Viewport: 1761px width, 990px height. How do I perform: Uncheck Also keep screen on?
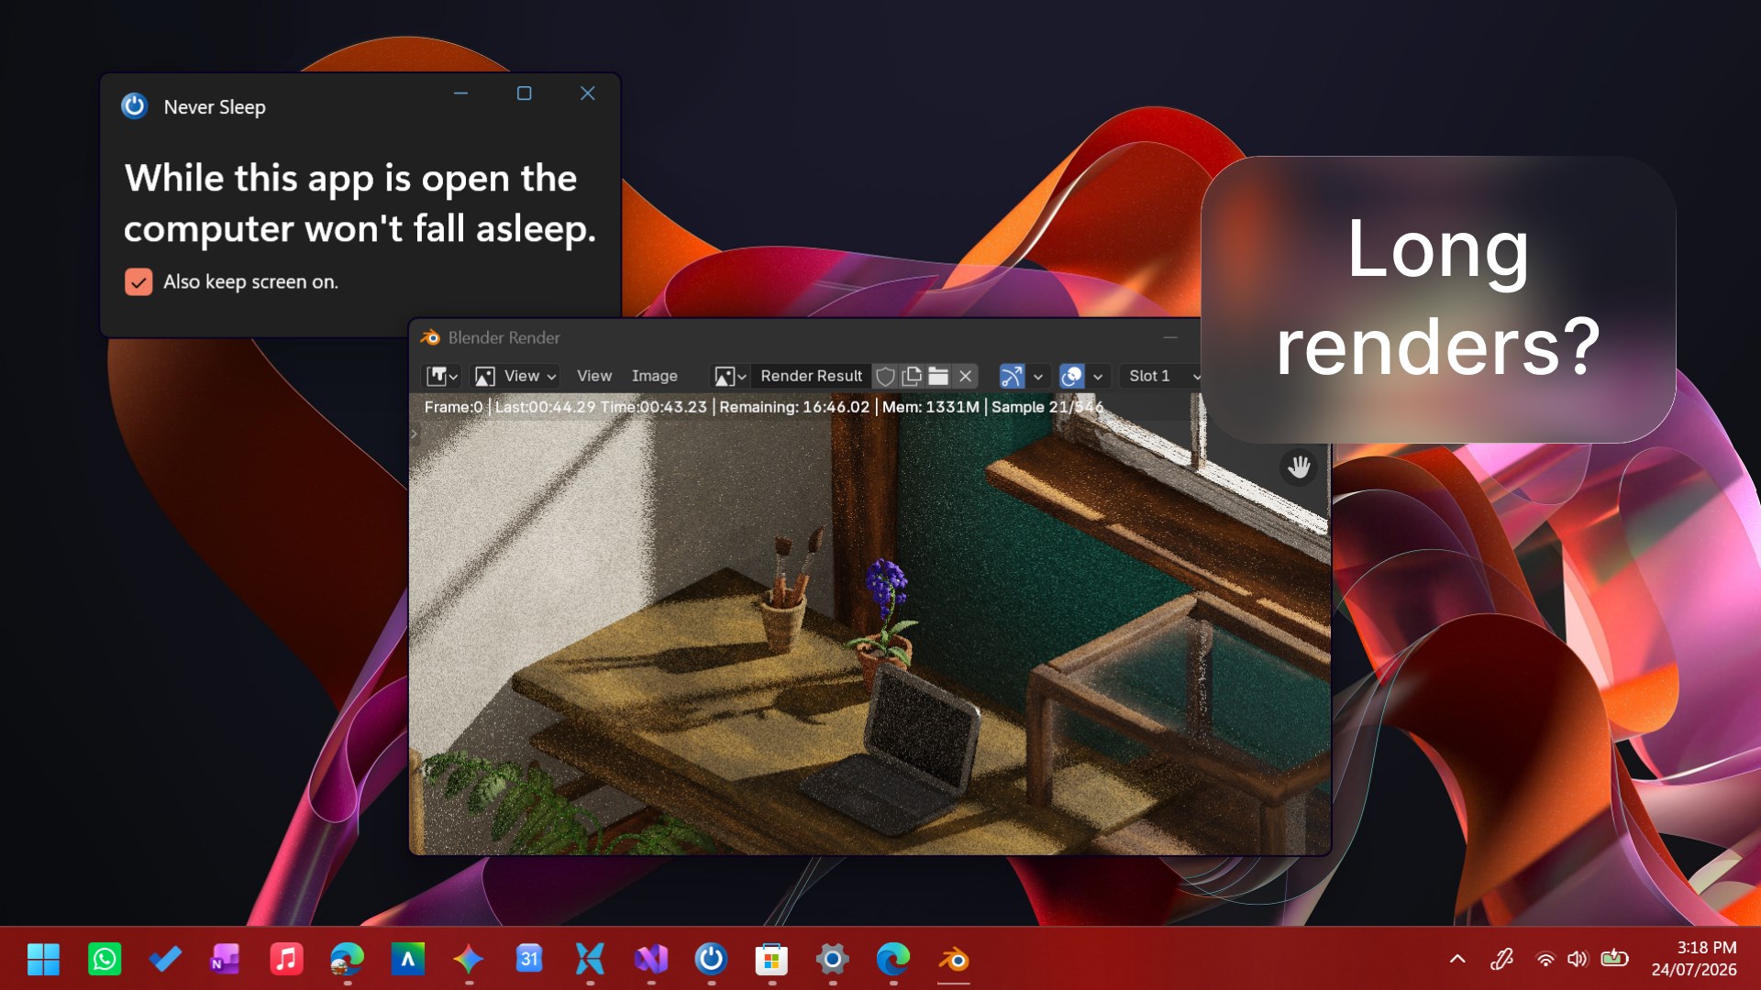pyautogui.click(x=138, y=281)
